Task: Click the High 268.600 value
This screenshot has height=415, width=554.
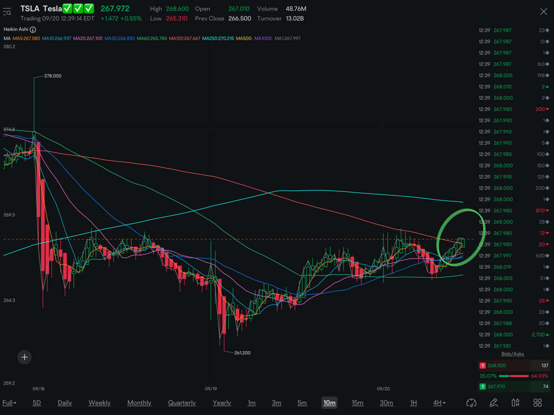Action: [177, 9]
